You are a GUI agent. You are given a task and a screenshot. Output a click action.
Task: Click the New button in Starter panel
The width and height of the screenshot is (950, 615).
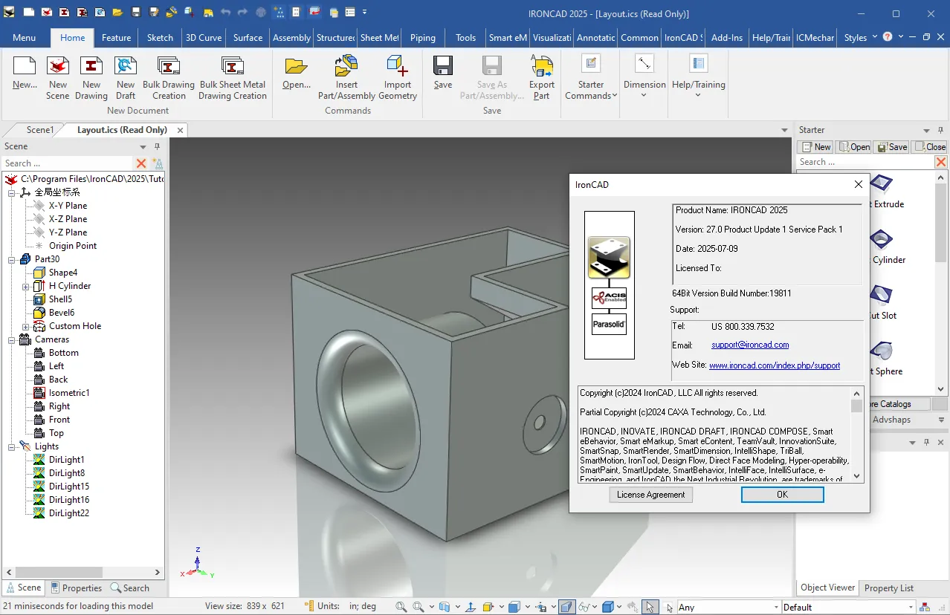pos(815,147)
